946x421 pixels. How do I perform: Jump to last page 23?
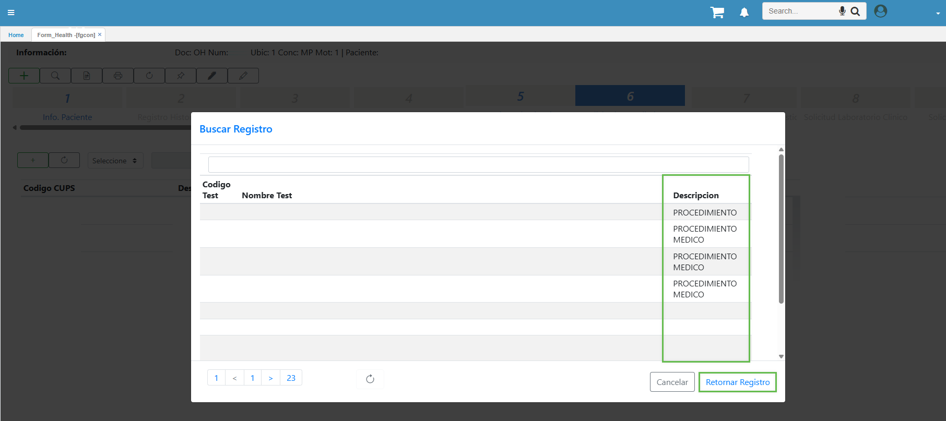click(291, 378)
